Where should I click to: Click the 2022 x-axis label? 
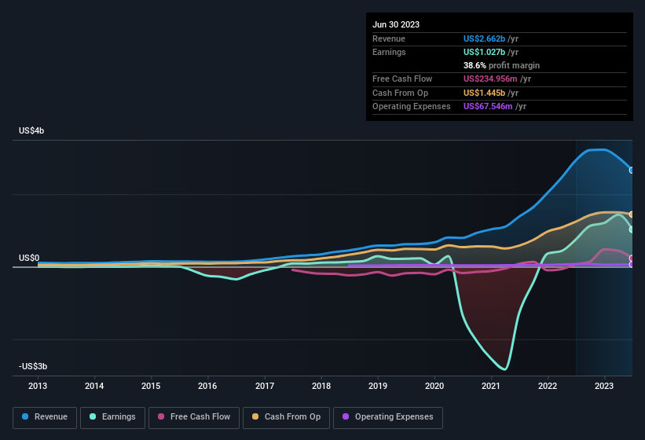click(x=548, y=386)
